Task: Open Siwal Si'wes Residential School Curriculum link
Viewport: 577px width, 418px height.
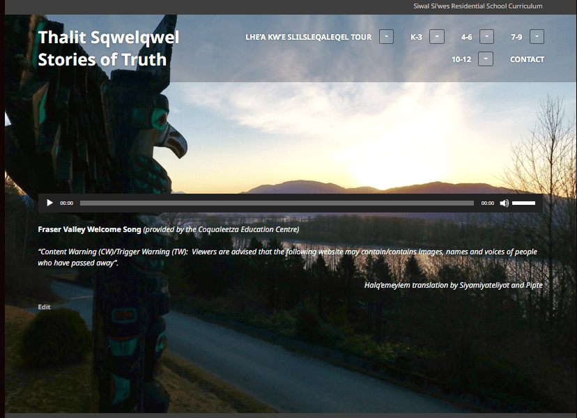Action: 477,6
